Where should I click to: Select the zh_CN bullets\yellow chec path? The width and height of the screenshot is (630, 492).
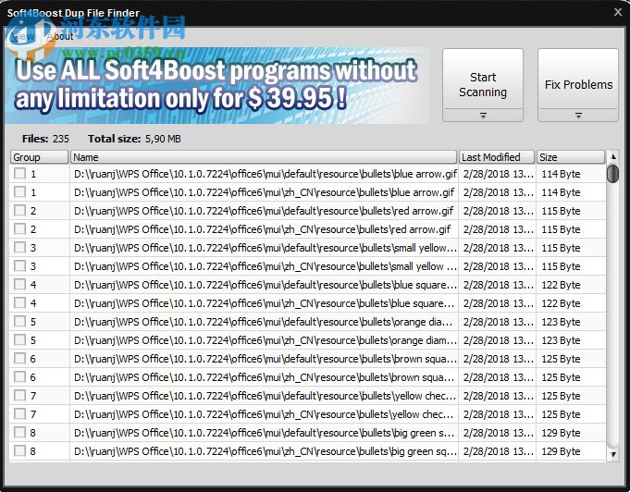(x=264, y=414)
